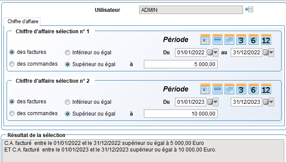Image resolution: width=286 pixels, height=162 pixels.
Task: Select the 3-month period icon in selection 1
Action: click(241, 39)
